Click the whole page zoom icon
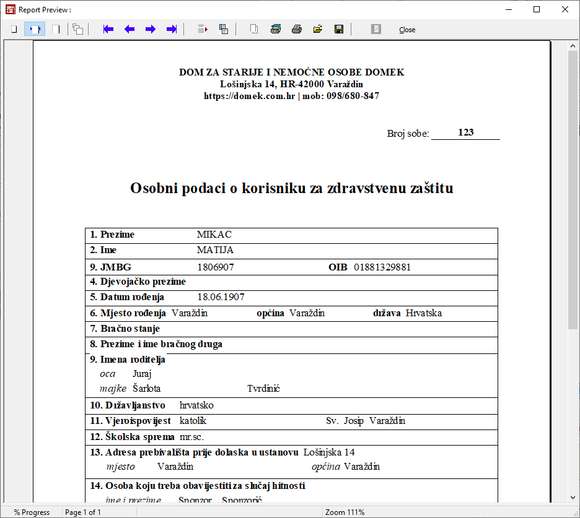Viewport: 580px width, 518px height. pyautogui.click(x=14, y=29)
